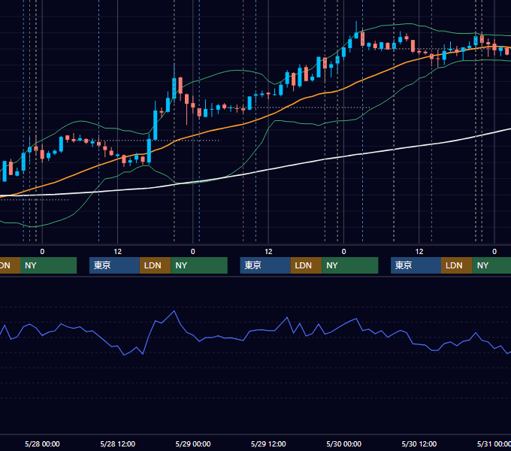Click hour label 0 above 5/30 00:00
This screenshot has height=451, width=511.
pyautogui.click(x=344, y=252)
